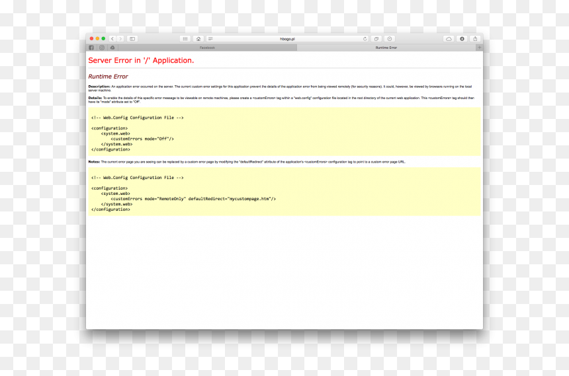Switch to the Facebook tab
Image resolution: width=569 pixels, height=376 pixels.
click(x=207, y=48)
